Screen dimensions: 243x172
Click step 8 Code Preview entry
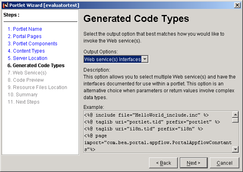26,80
